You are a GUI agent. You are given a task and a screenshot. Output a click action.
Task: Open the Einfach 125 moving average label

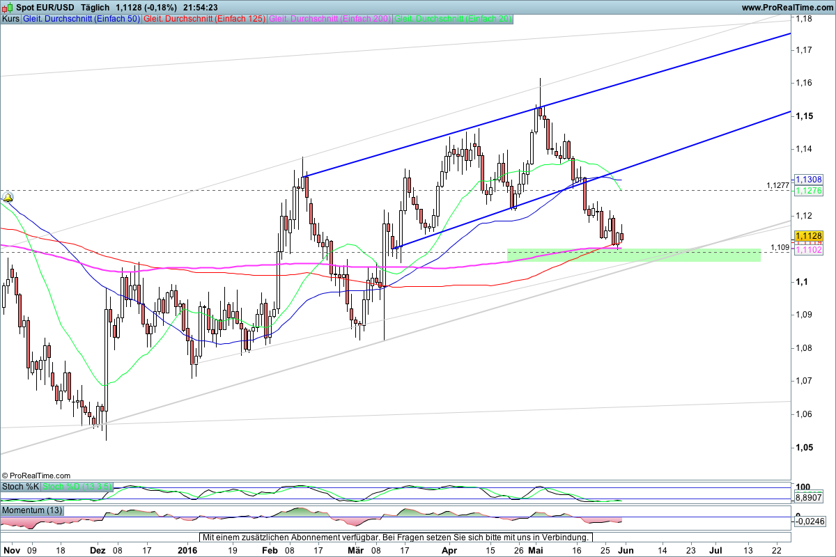click(204, 19)
